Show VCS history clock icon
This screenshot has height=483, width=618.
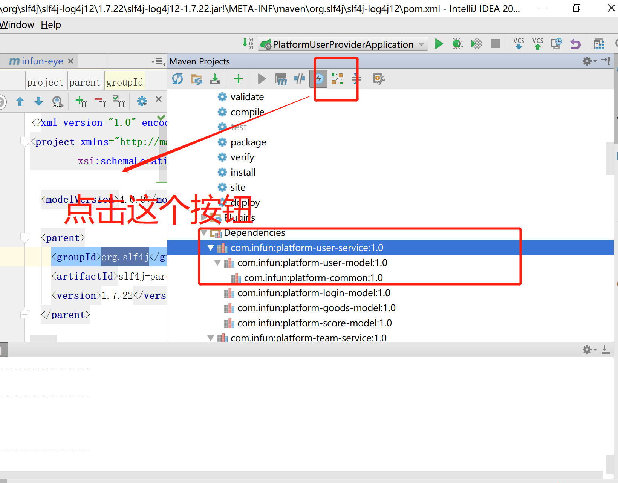point(557,44)
